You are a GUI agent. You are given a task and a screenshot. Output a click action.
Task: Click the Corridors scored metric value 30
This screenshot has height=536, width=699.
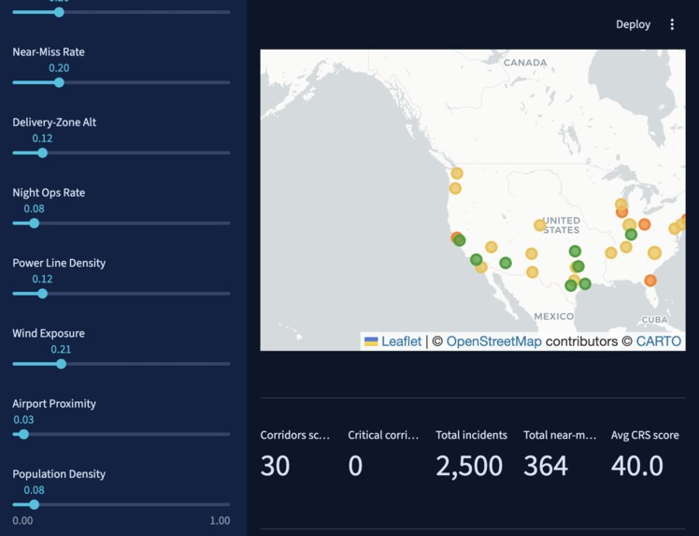275,466
